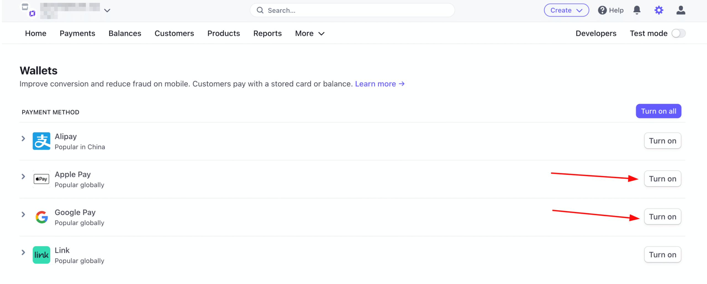The image size is (707, 284).
Task: Open the More menu dropdown
Action: point(309,33)
